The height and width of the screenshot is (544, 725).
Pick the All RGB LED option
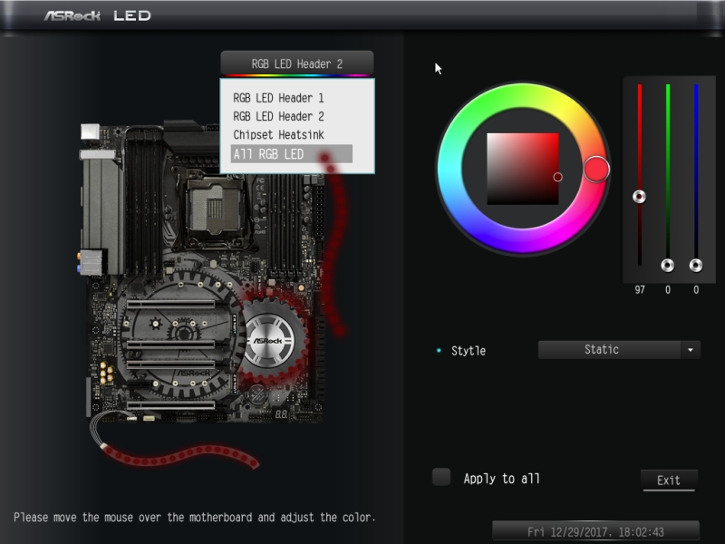tap(291, 154)
